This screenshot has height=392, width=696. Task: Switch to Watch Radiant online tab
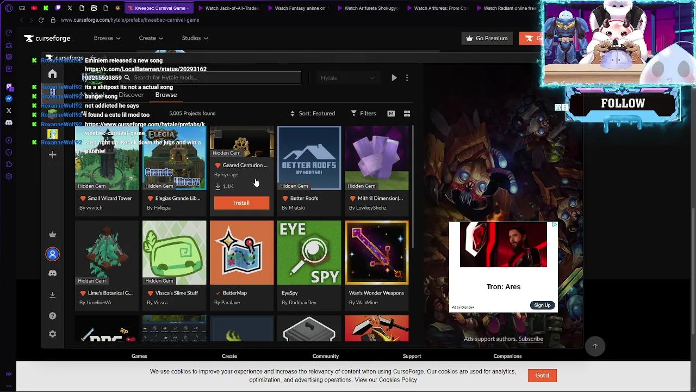tap(506, 8)
